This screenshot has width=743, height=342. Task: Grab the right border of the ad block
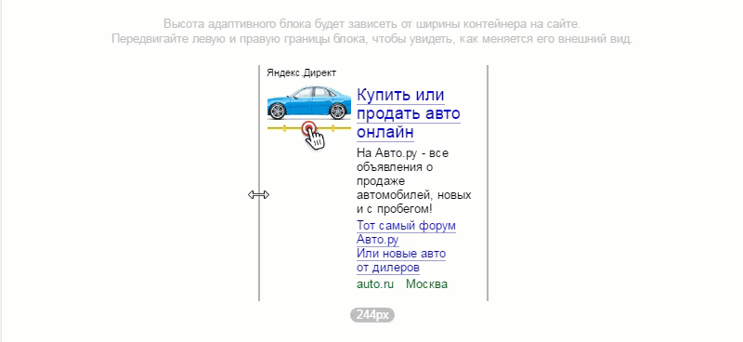pos(488,183)
